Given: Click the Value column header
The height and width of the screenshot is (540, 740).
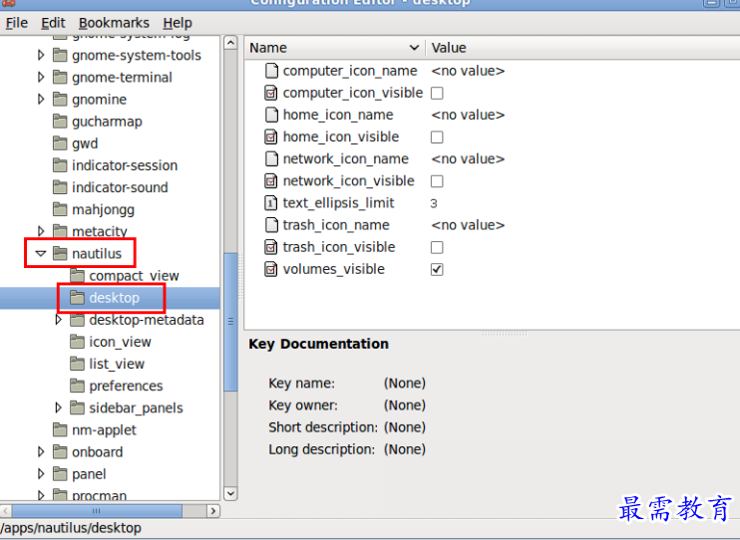Looking at the screenshot, I should (x=582, y=48).
